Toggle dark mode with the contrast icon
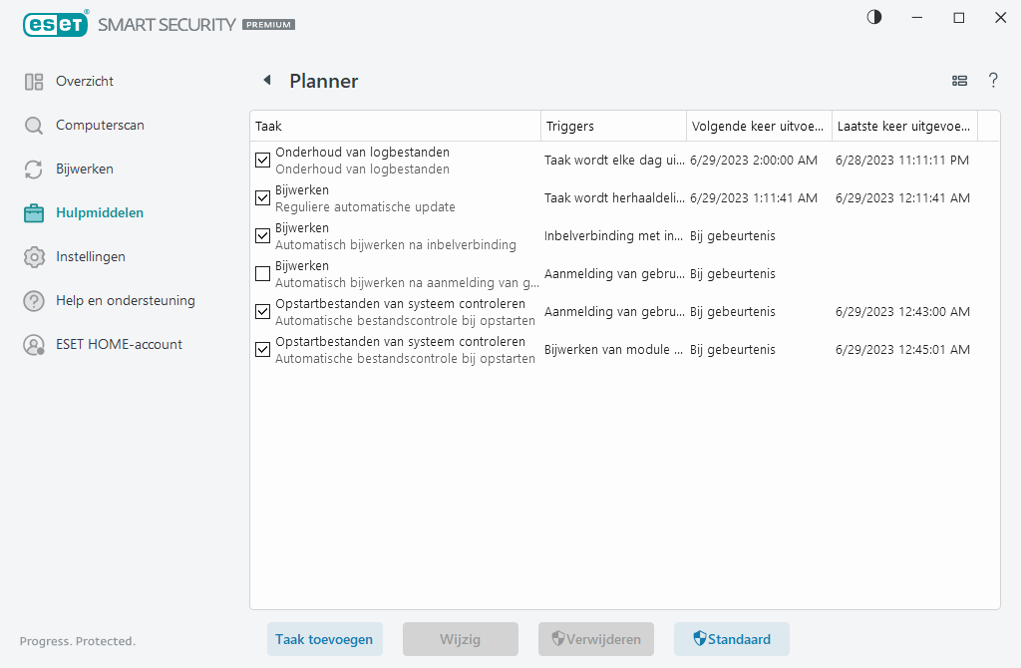The width and height of the screenshot is (1021, 668). point(873,17)
